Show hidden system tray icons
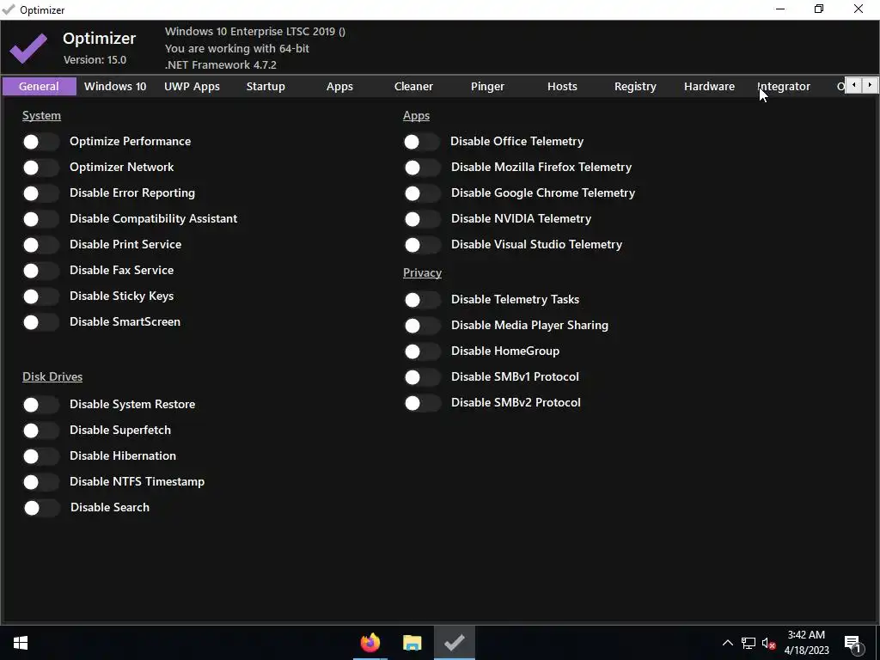The width and height of the screenshot is (880, 660). [727, 643]
